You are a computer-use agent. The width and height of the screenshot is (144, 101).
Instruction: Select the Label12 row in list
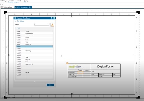(34, 55)
